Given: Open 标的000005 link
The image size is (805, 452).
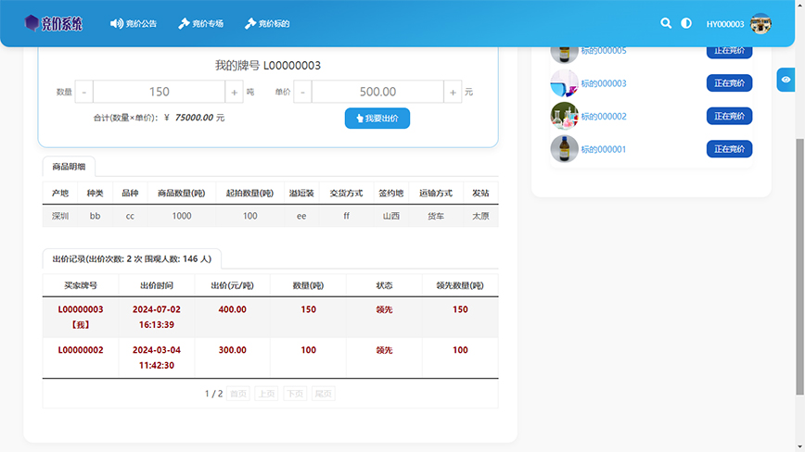Looking at the screenshot, I should click(x=604, y=50).
